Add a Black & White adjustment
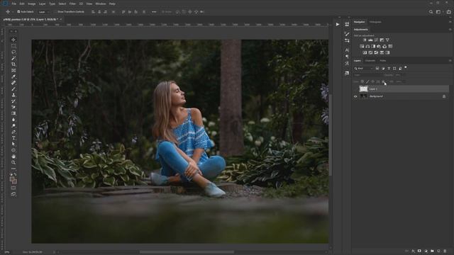This screenshot has width=454, height=255. [x=373, y=46]
